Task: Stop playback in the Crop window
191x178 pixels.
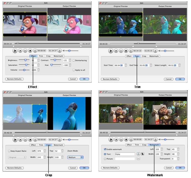Action: [30, 140]
